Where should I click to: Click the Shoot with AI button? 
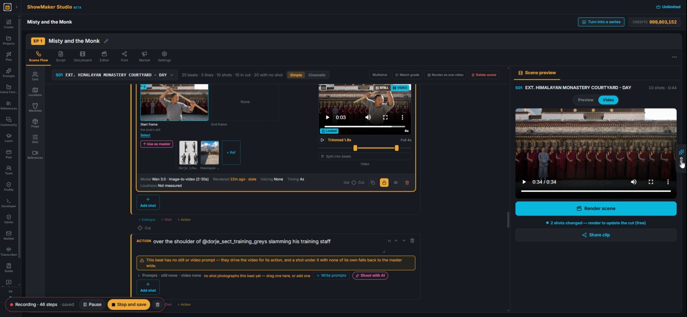(x=370, y=276)
